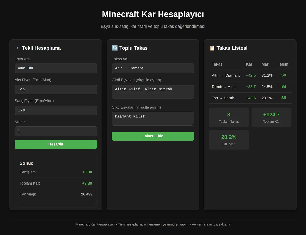
Task: Click the 31.2% margin cell
Action: [267, 75]
